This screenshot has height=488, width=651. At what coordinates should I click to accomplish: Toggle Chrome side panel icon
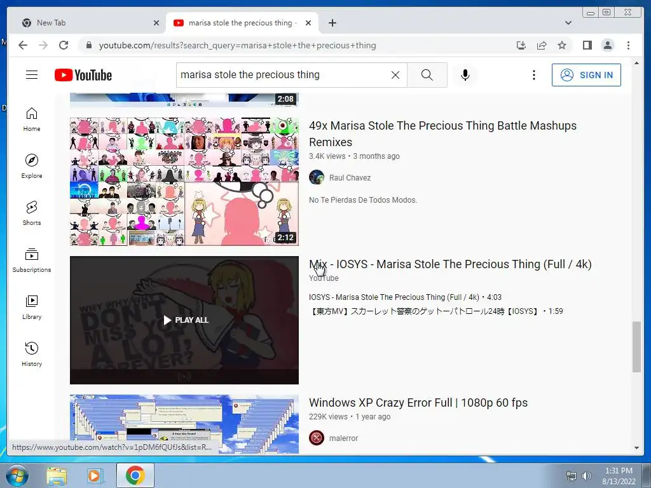coord(587,45)
